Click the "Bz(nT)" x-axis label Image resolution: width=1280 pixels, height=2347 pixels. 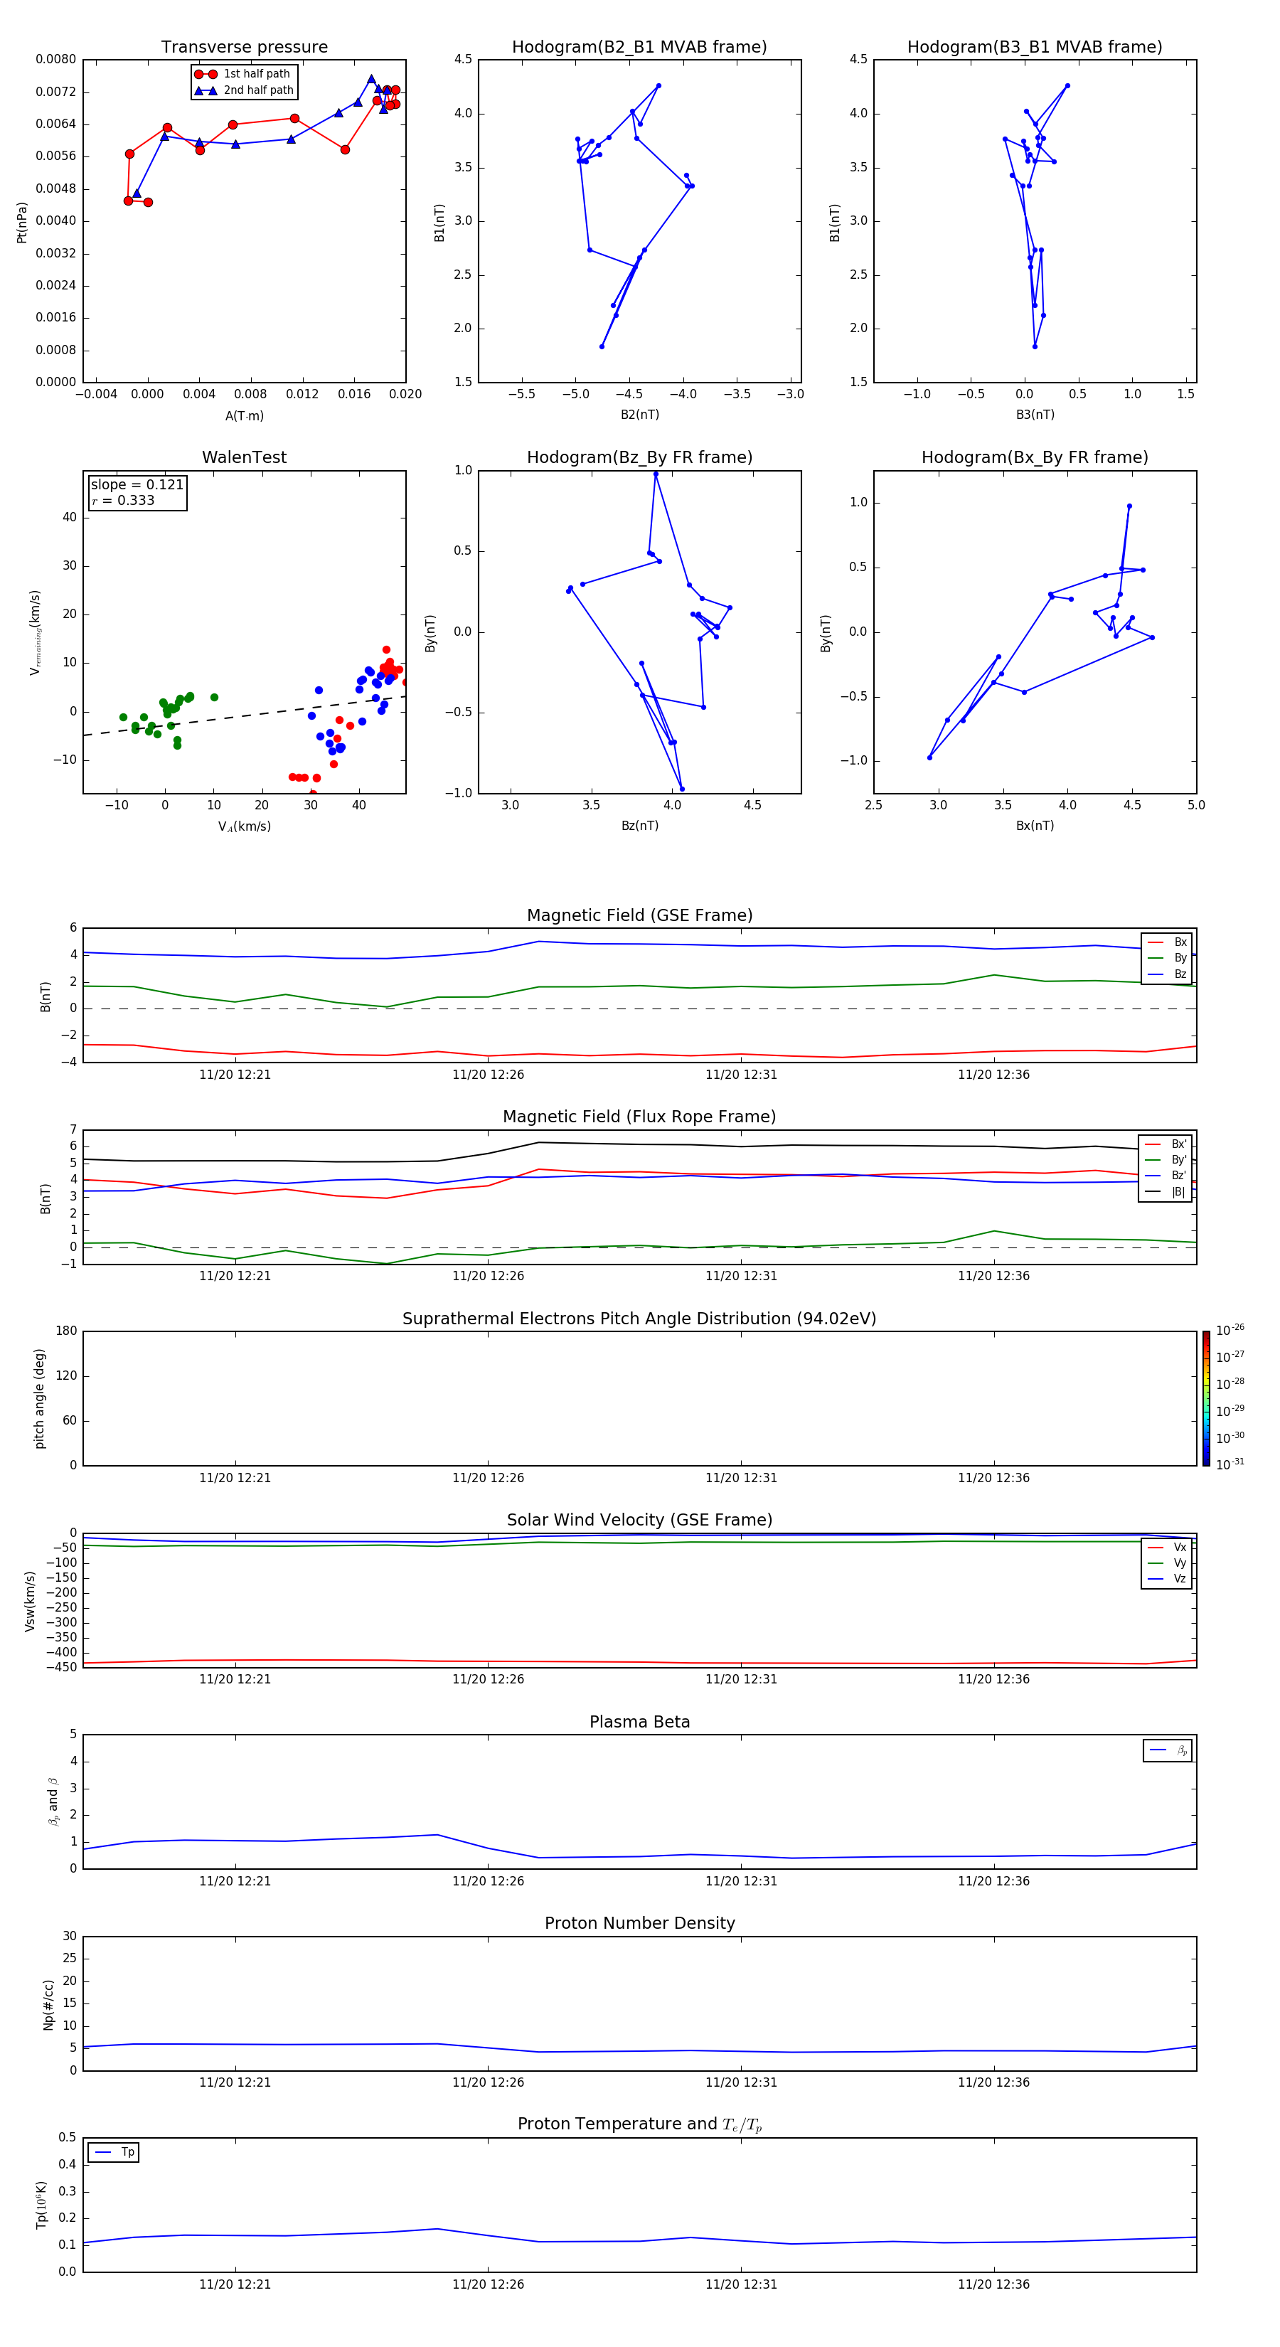639,826
